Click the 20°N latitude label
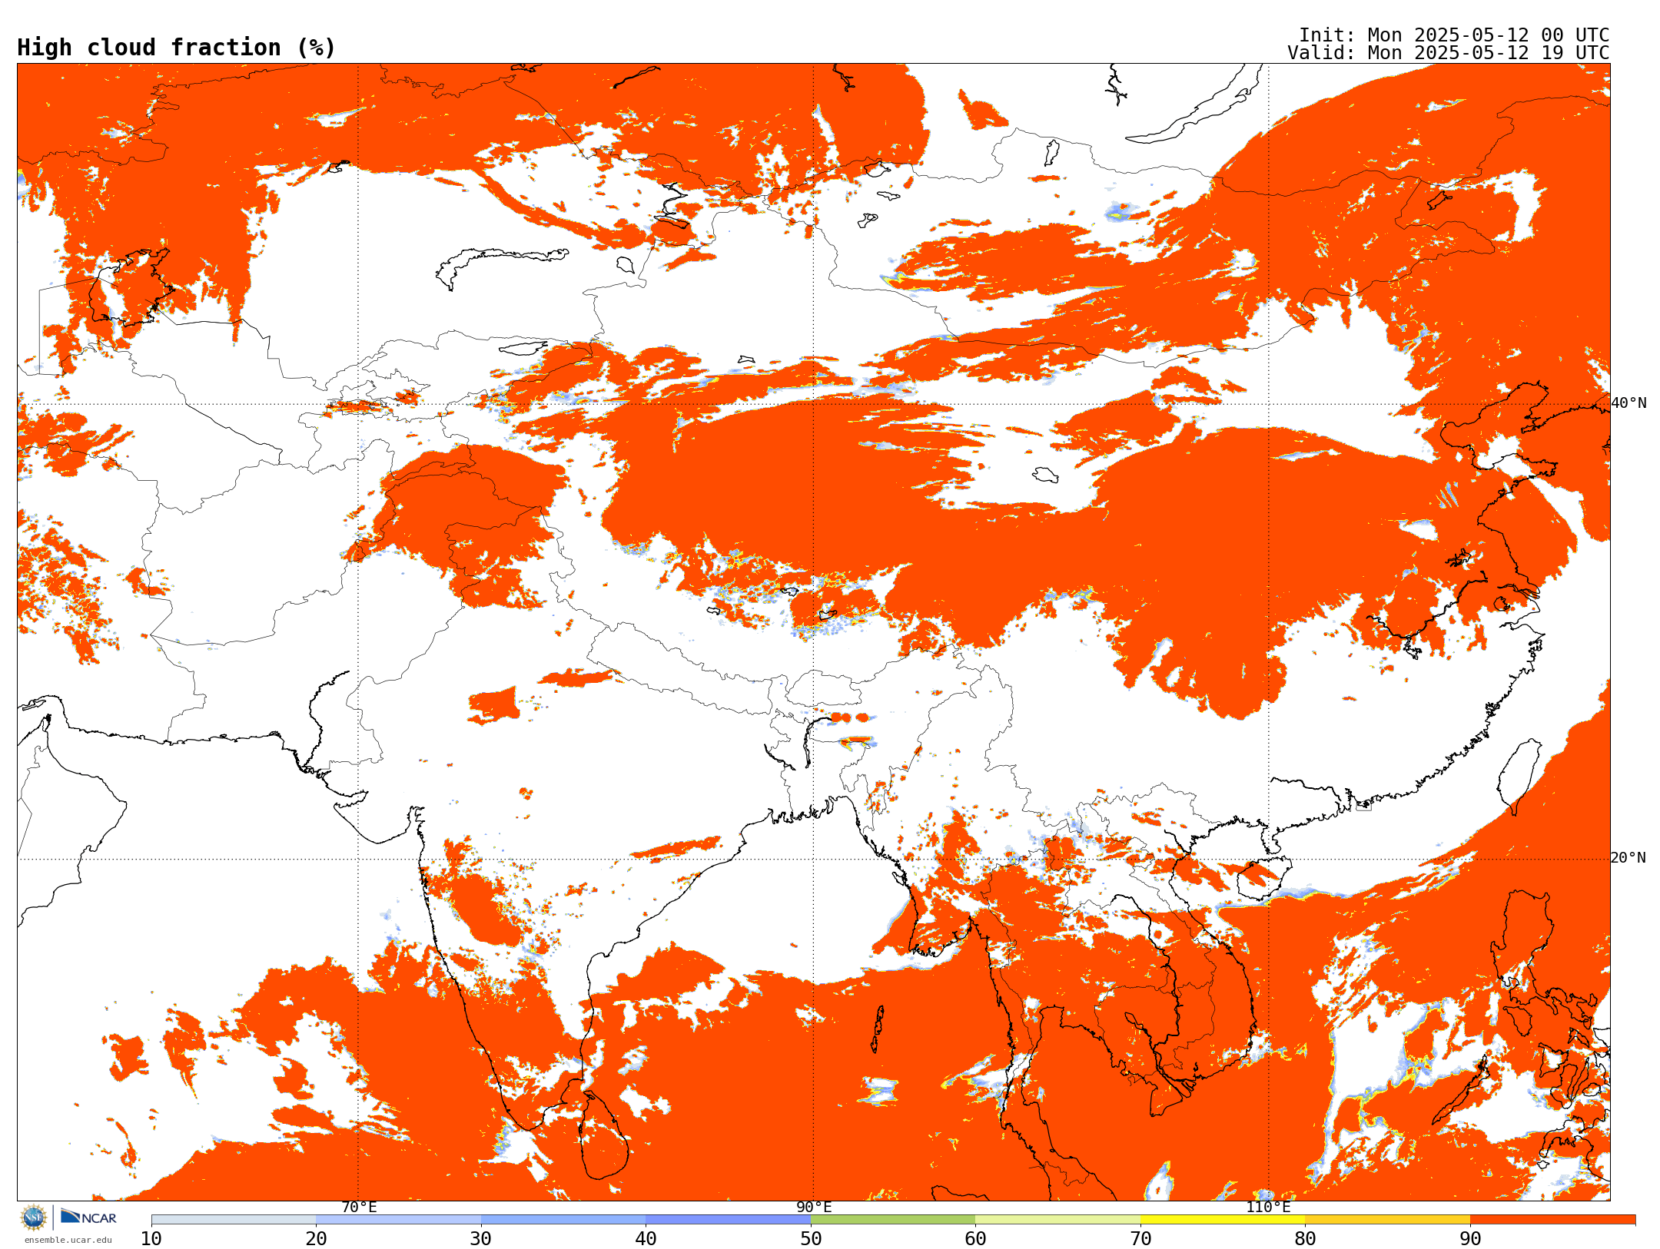The height and width of the screenshot is (1249, 1660). 1628,858
